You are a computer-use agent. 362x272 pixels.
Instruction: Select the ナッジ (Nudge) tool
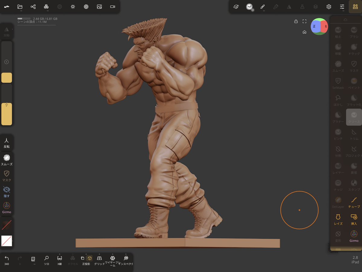pos(338,185)
